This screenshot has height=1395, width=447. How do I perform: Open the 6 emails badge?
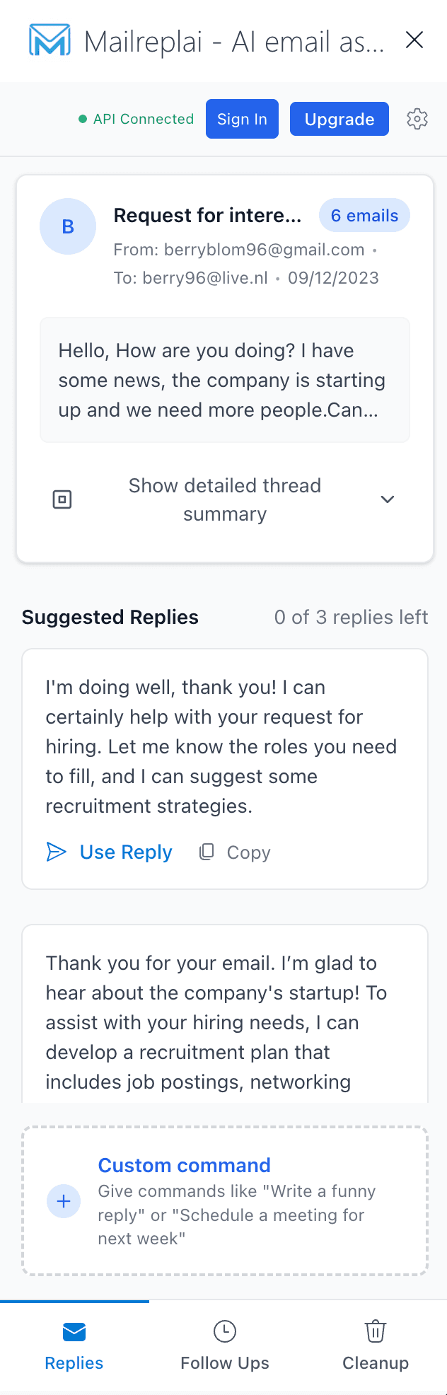click(x=364, y=216)
